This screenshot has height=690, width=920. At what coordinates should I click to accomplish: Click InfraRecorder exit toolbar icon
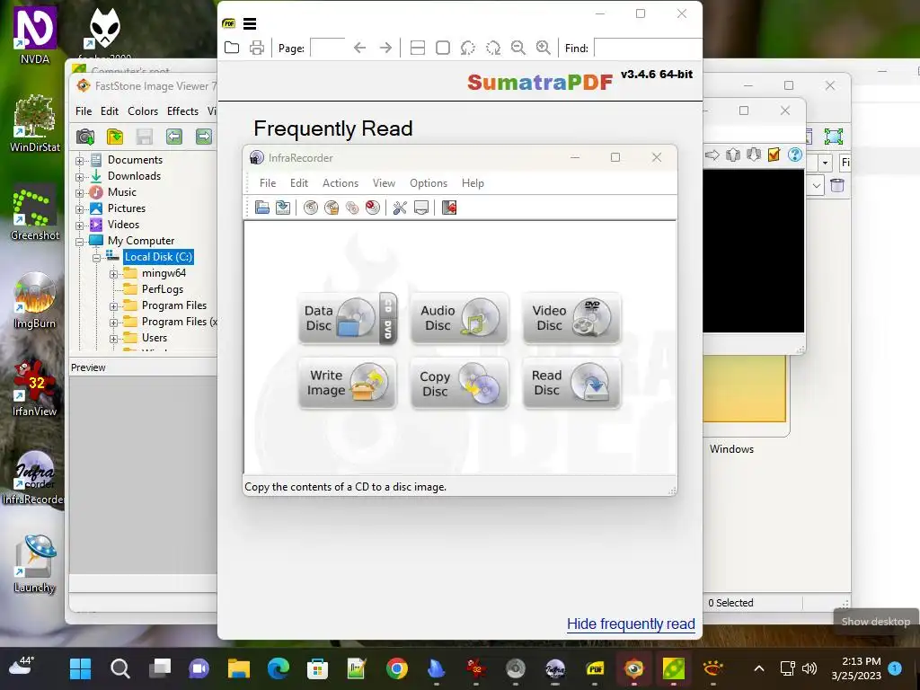pyautogui.click(x=449, y=208)
